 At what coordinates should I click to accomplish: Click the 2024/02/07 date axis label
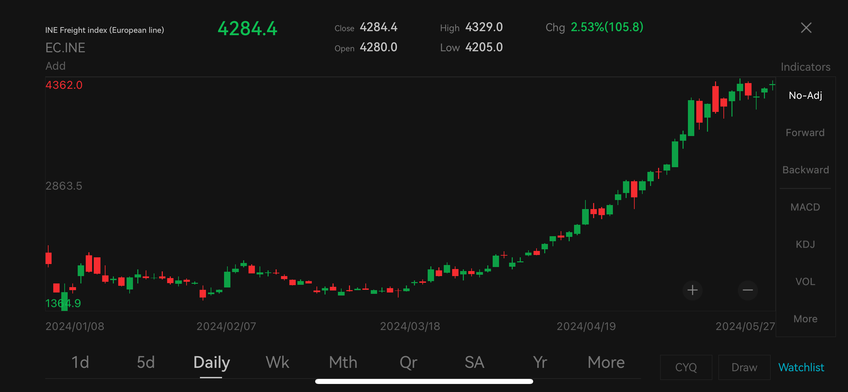(x=226, y=326)
